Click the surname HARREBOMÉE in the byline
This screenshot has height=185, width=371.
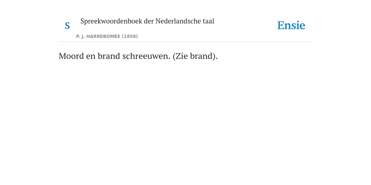(x=103, y=36)
